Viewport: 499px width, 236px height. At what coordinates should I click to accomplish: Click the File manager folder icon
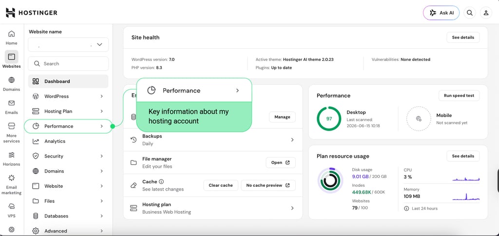134,163
